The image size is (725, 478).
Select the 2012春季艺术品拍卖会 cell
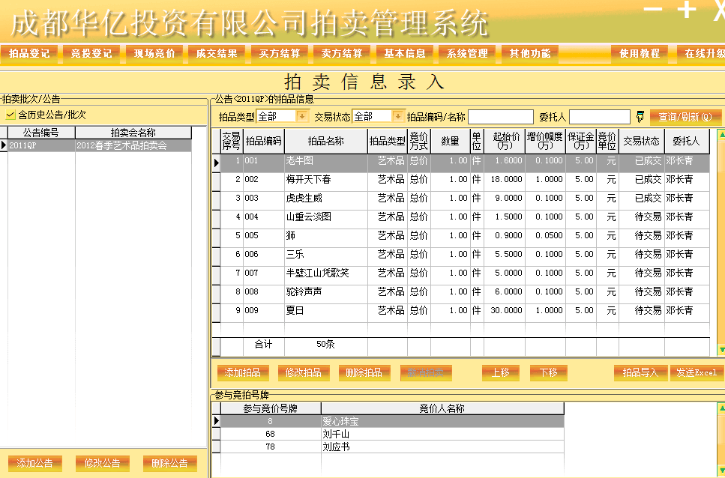click(133, 145)
